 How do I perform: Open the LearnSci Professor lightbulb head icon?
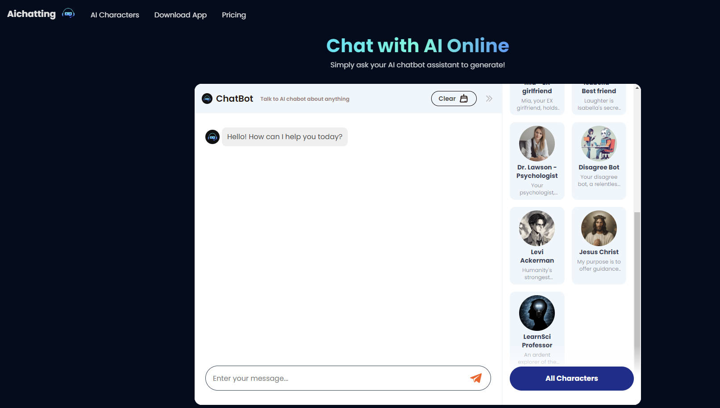click(x=537, y=313)
